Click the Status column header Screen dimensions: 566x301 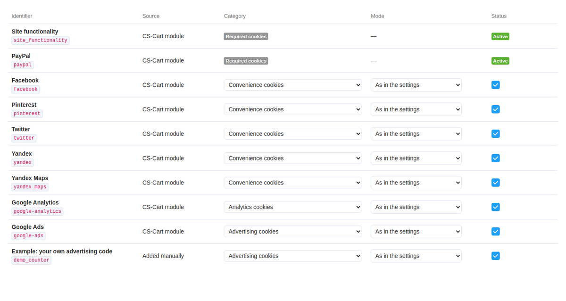499,16
